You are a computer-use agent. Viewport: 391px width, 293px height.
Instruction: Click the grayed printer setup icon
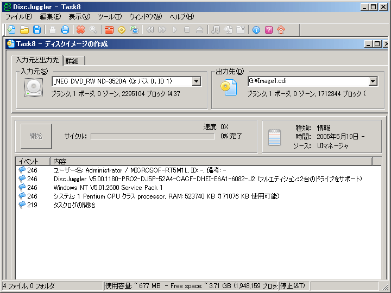52,30
